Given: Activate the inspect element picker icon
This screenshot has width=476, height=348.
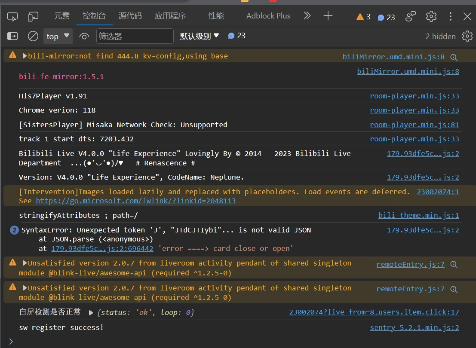Looking at the screenshot, I should (x=12, y=16).
